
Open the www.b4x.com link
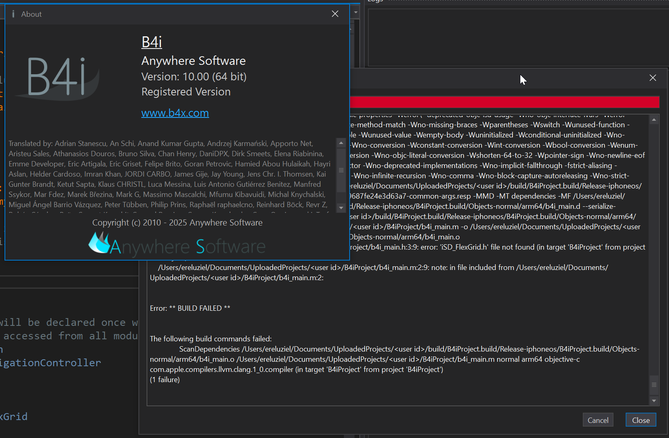(175, 113)
